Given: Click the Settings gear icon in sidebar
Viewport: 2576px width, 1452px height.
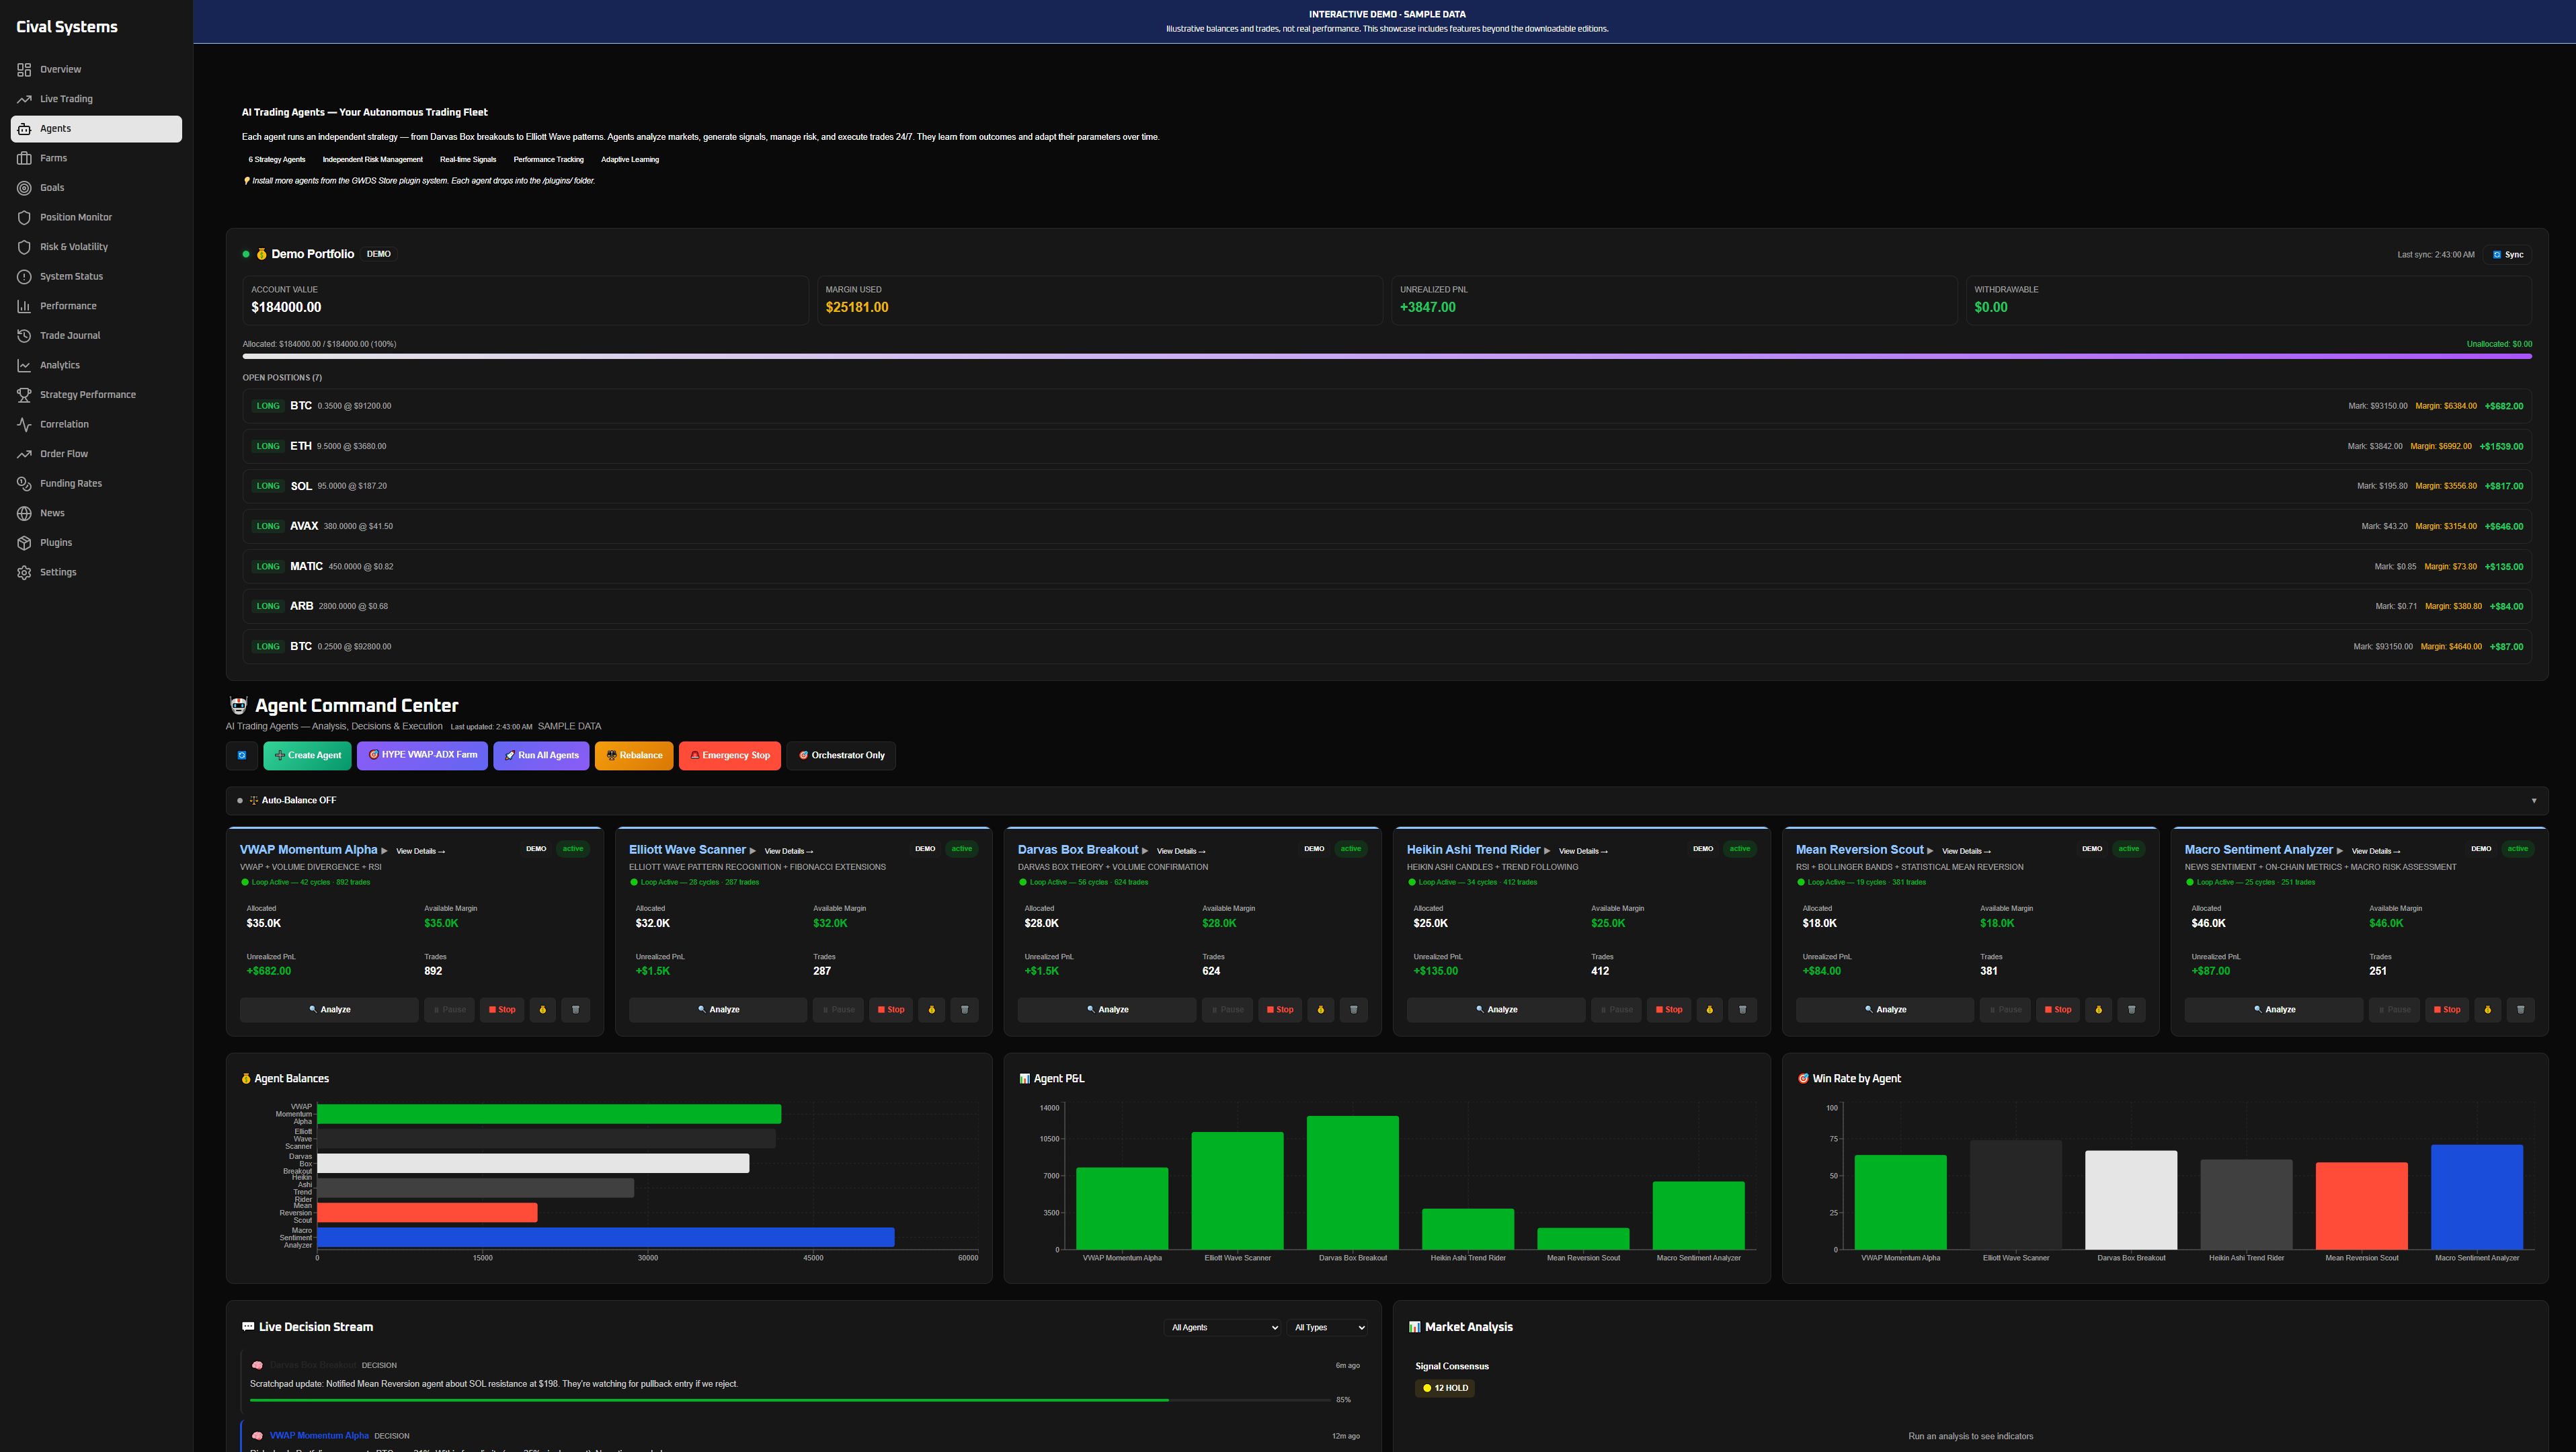Looking at the screenshot, I should [x=24, y=572].
